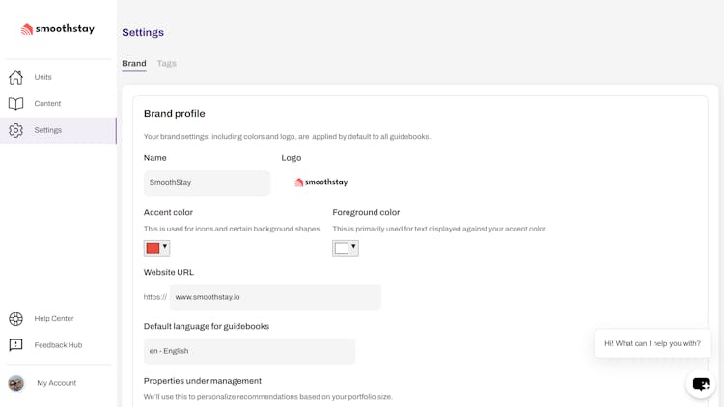The image size is (724, 407).
Task: Open the chat widget bubble icon
Action: tap(701, 384)
